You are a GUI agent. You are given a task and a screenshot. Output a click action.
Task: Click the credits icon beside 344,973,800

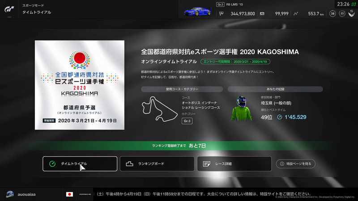tap(221, 14)
